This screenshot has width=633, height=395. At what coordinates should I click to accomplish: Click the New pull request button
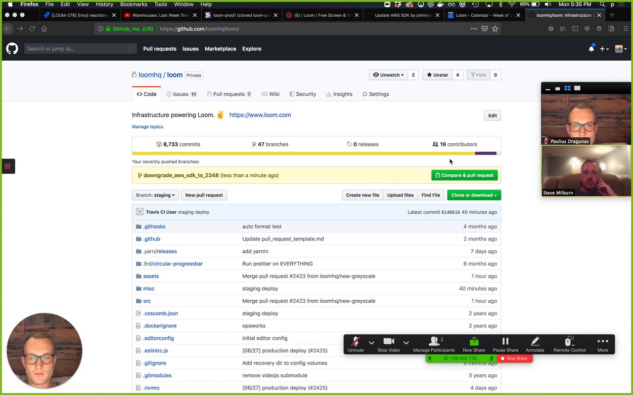pyautogui.click(x=204, y=195)
